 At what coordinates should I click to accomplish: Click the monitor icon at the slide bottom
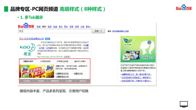(184, 104)
